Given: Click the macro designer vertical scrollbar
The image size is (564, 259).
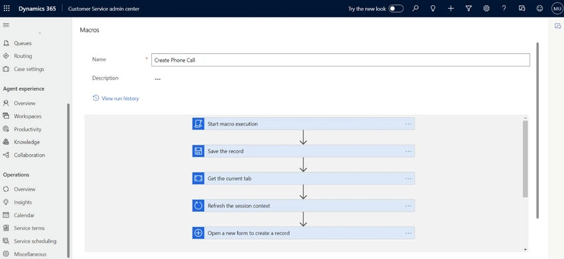Looking at the screenshot, I should point(525,159).
